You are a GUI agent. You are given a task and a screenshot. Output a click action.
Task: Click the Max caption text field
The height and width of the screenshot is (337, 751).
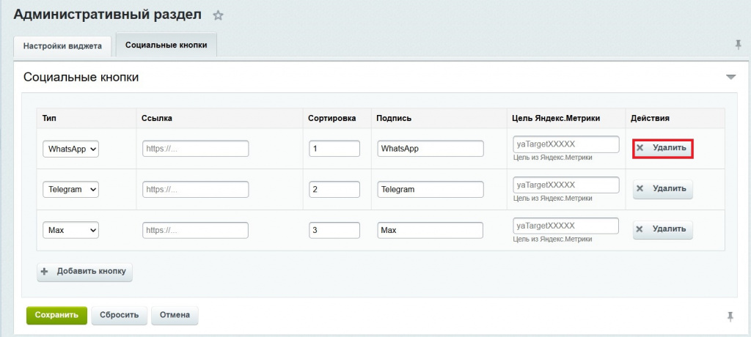tap(430, 230)
